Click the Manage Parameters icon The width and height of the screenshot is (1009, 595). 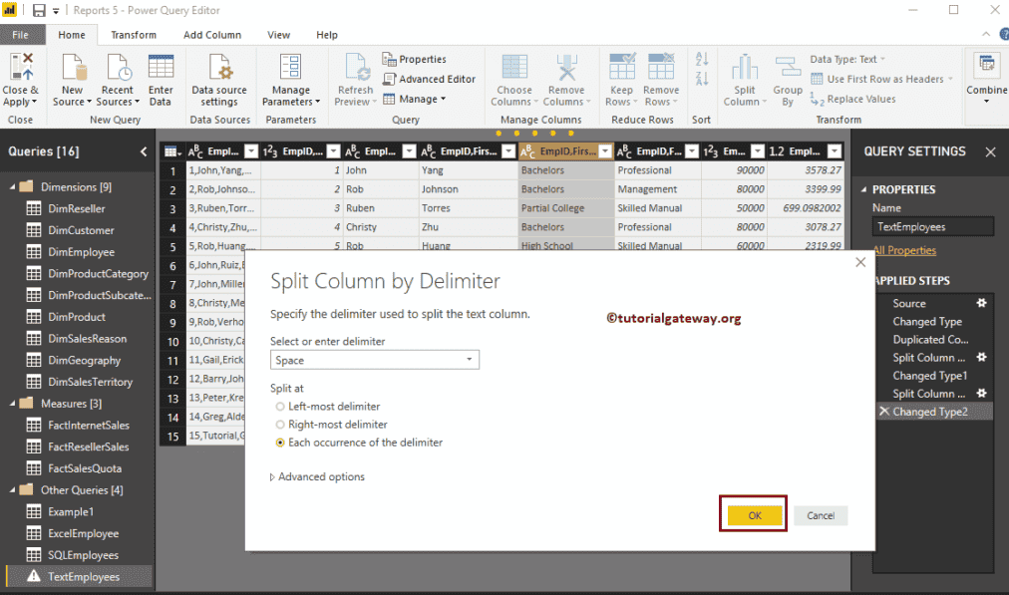tap(290, 68)
